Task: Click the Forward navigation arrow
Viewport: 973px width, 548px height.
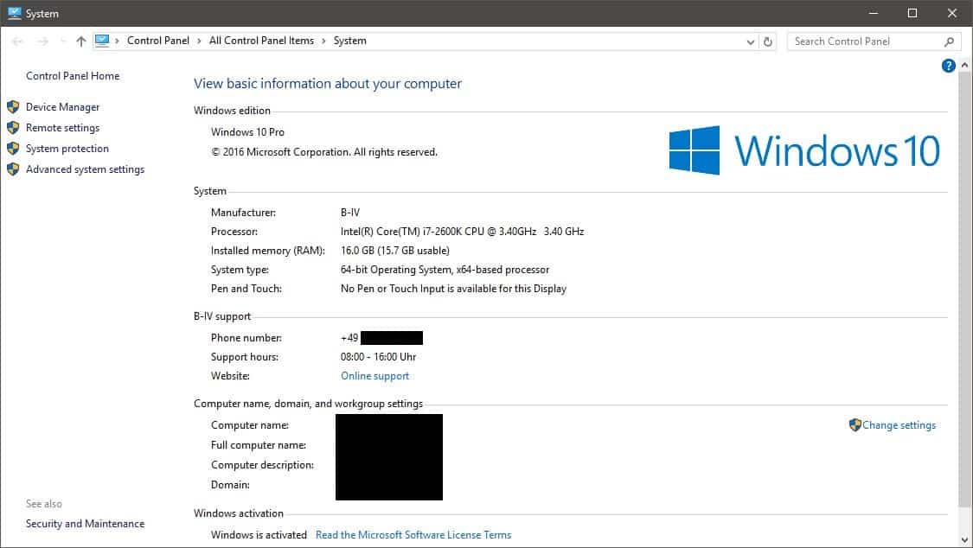Action: [x=43, y=41]
